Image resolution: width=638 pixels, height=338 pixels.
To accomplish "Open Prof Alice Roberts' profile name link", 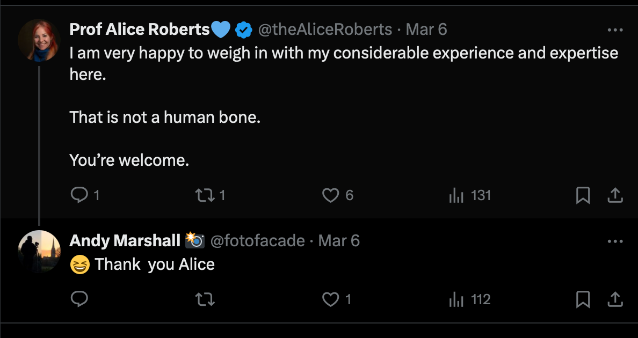I will [x=140, y=30].
